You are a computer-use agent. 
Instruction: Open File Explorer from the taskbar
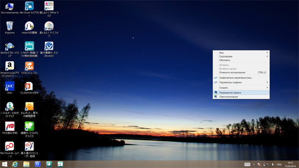click(x=26, y=164)
